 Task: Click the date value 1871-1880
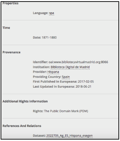[x=49, y=37]
